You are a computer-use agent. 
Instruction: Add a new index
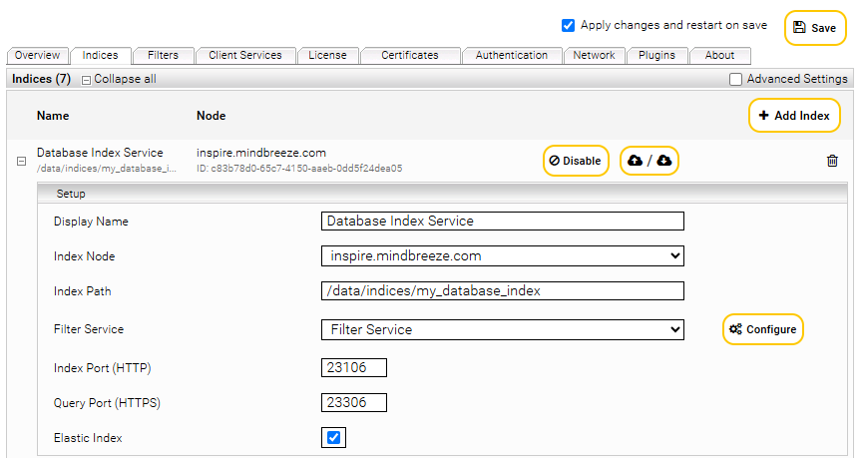click(x=794, y=116)
